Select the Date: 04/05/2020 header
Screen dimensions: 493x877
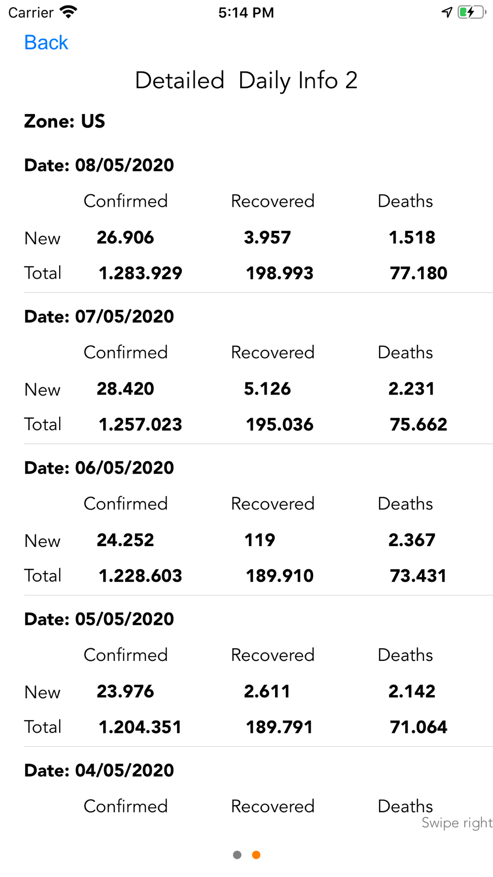tap(99, 770)
